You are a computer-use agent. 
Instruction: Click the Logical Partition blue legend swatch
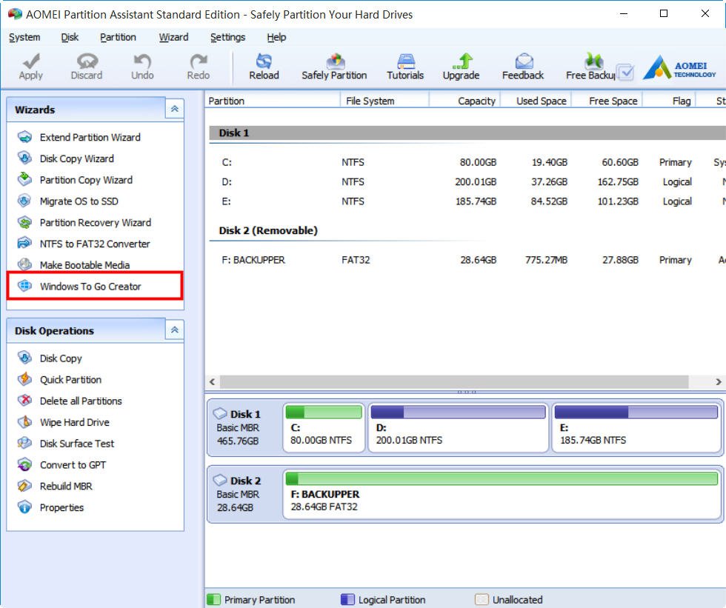coord(347,599)
